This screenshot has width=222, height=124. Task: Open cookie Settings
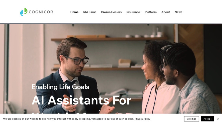click(191, 119)
